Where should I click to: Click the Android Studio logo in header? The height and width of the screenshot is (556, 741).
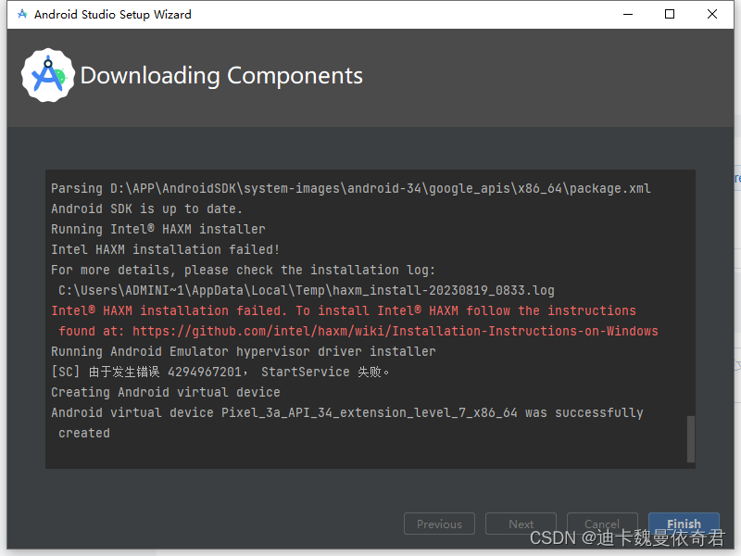(x=48, y=75)
